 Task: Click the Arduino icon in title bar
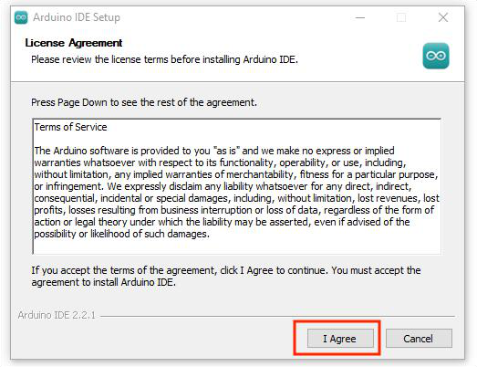pos(21,17)
